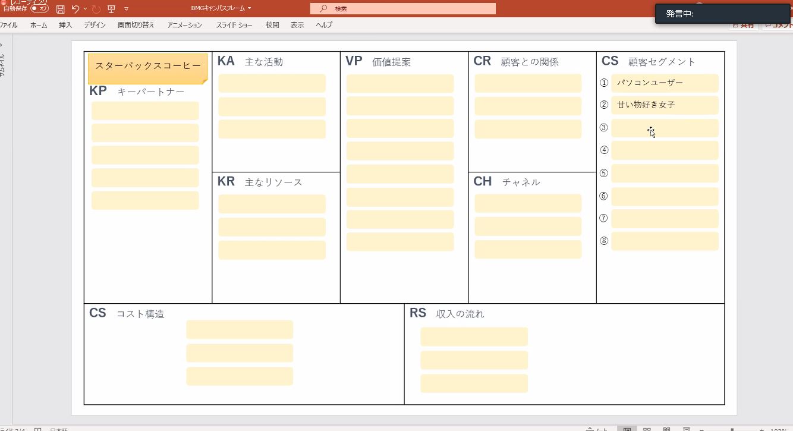Open the ファイル tab
Screen dimensions: 793x431
click(x=8, y=25)
